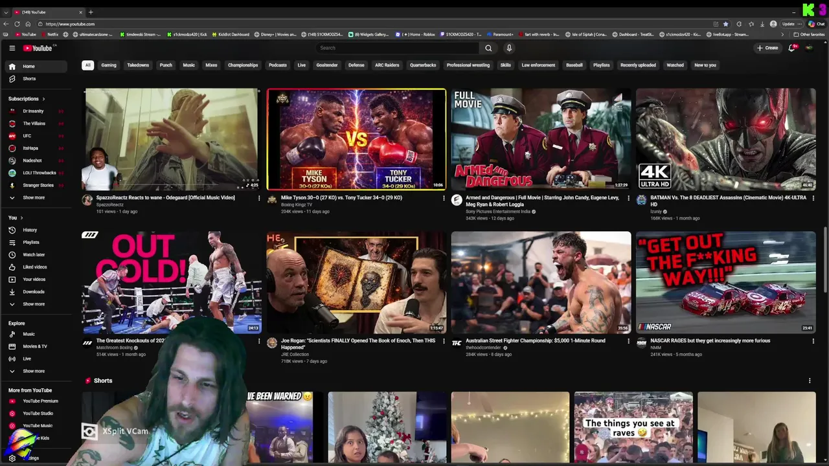Screen dimensions: 829x466
Task: Open YouTube Premium link
Action: 36,401
